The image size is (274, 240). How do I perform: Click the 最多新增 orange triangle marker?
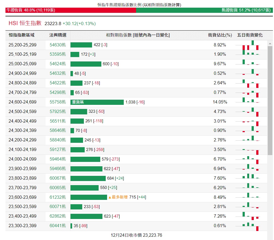[110, 197]
